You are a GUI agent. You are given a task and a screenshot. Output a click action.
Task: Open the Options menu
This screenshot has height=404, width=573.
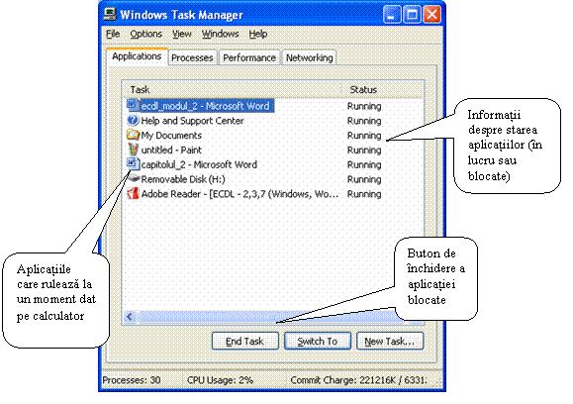tap(145, 34)
